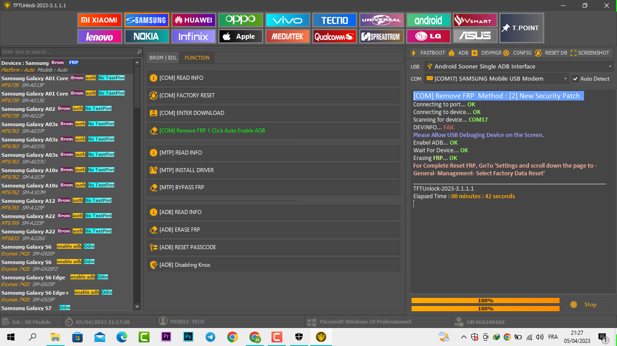Select the Vsmart brand tile

pyautogui.click(x=475, y=20)
